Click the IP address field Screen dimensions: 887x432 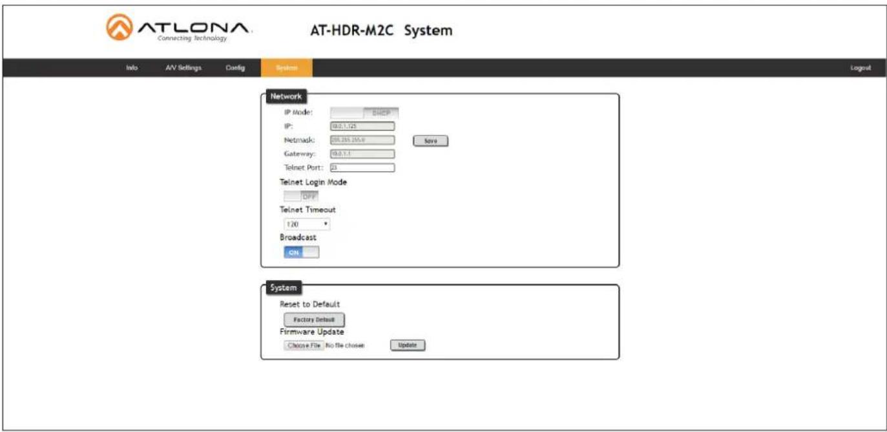tap(362, 126)
